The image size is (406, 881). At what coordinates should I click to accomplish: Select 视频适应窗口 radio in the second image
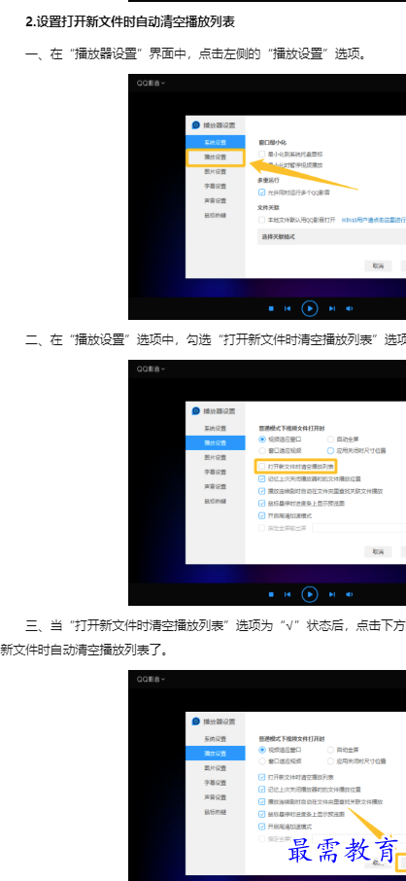coord(261,440)
